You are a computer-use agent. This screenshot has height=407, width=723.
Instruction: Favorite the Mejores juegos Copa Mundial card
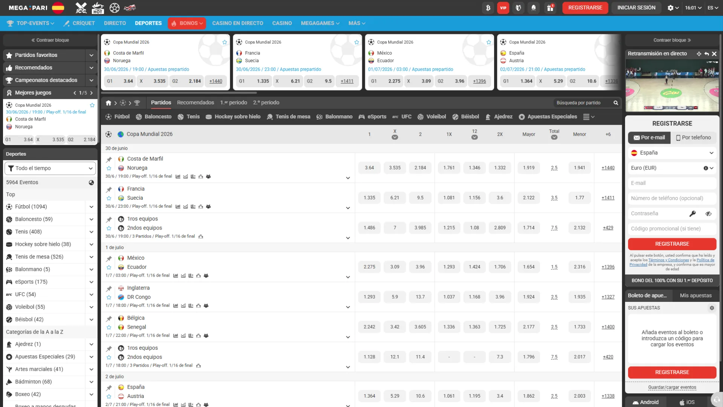(92, 105)
